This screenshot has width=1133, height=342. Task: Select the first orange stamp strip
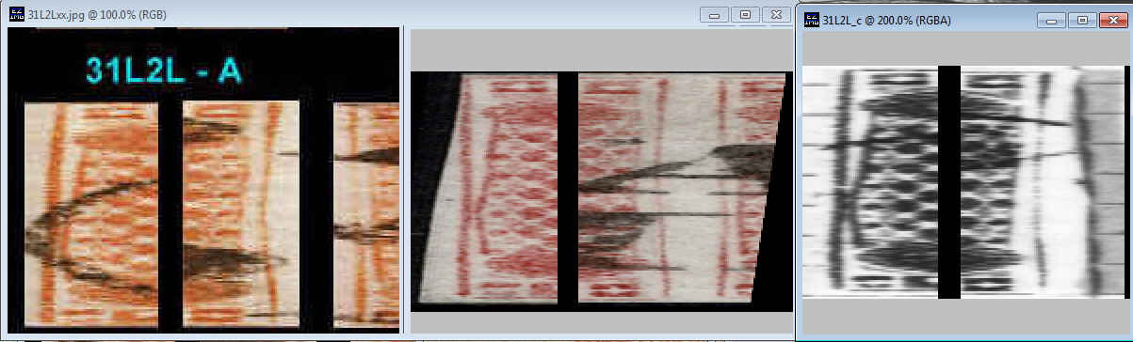90,214
